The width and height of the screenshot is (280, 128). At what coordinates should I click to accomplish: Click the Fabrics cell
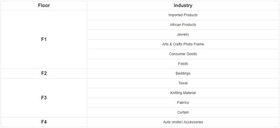point(183,103)
